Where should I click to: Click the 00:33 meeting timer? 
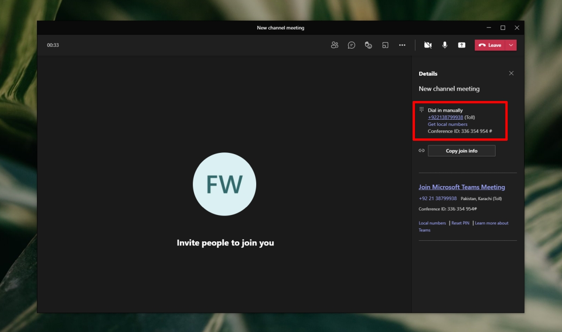click(x=53, y=45)
